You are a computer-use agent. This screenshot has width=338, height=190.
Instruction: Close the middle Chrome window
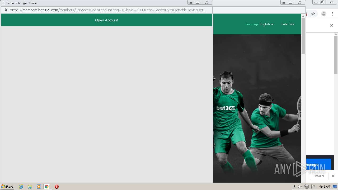(x=299, y=3)
